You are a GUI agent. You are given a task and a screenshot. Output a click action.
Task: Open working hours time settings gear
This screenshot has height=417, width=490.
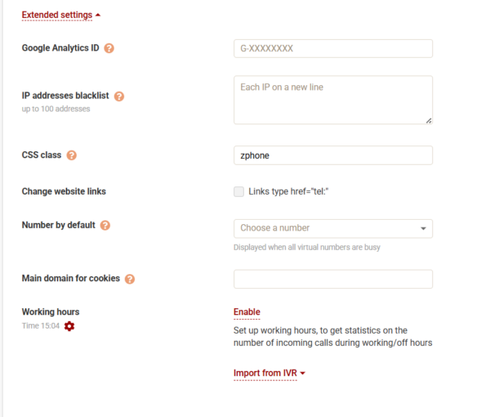tap(69, 326)
